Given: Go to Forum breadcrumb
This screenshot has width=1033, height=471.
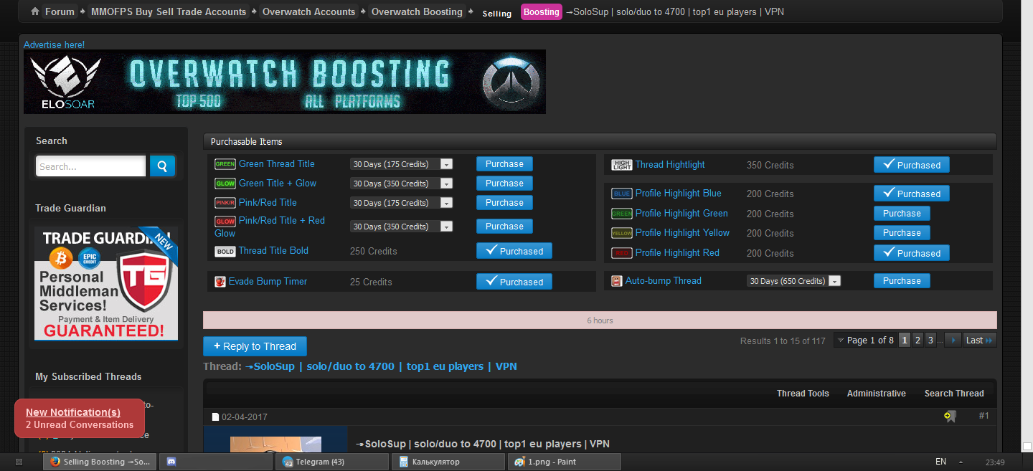Looking at the screenshot, I should point(60,11).
